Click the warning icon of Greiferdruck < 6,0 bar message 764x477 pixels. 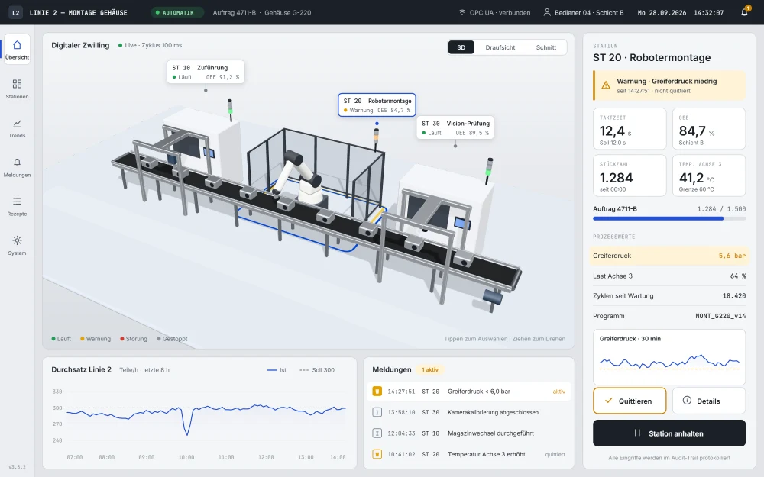377,392
